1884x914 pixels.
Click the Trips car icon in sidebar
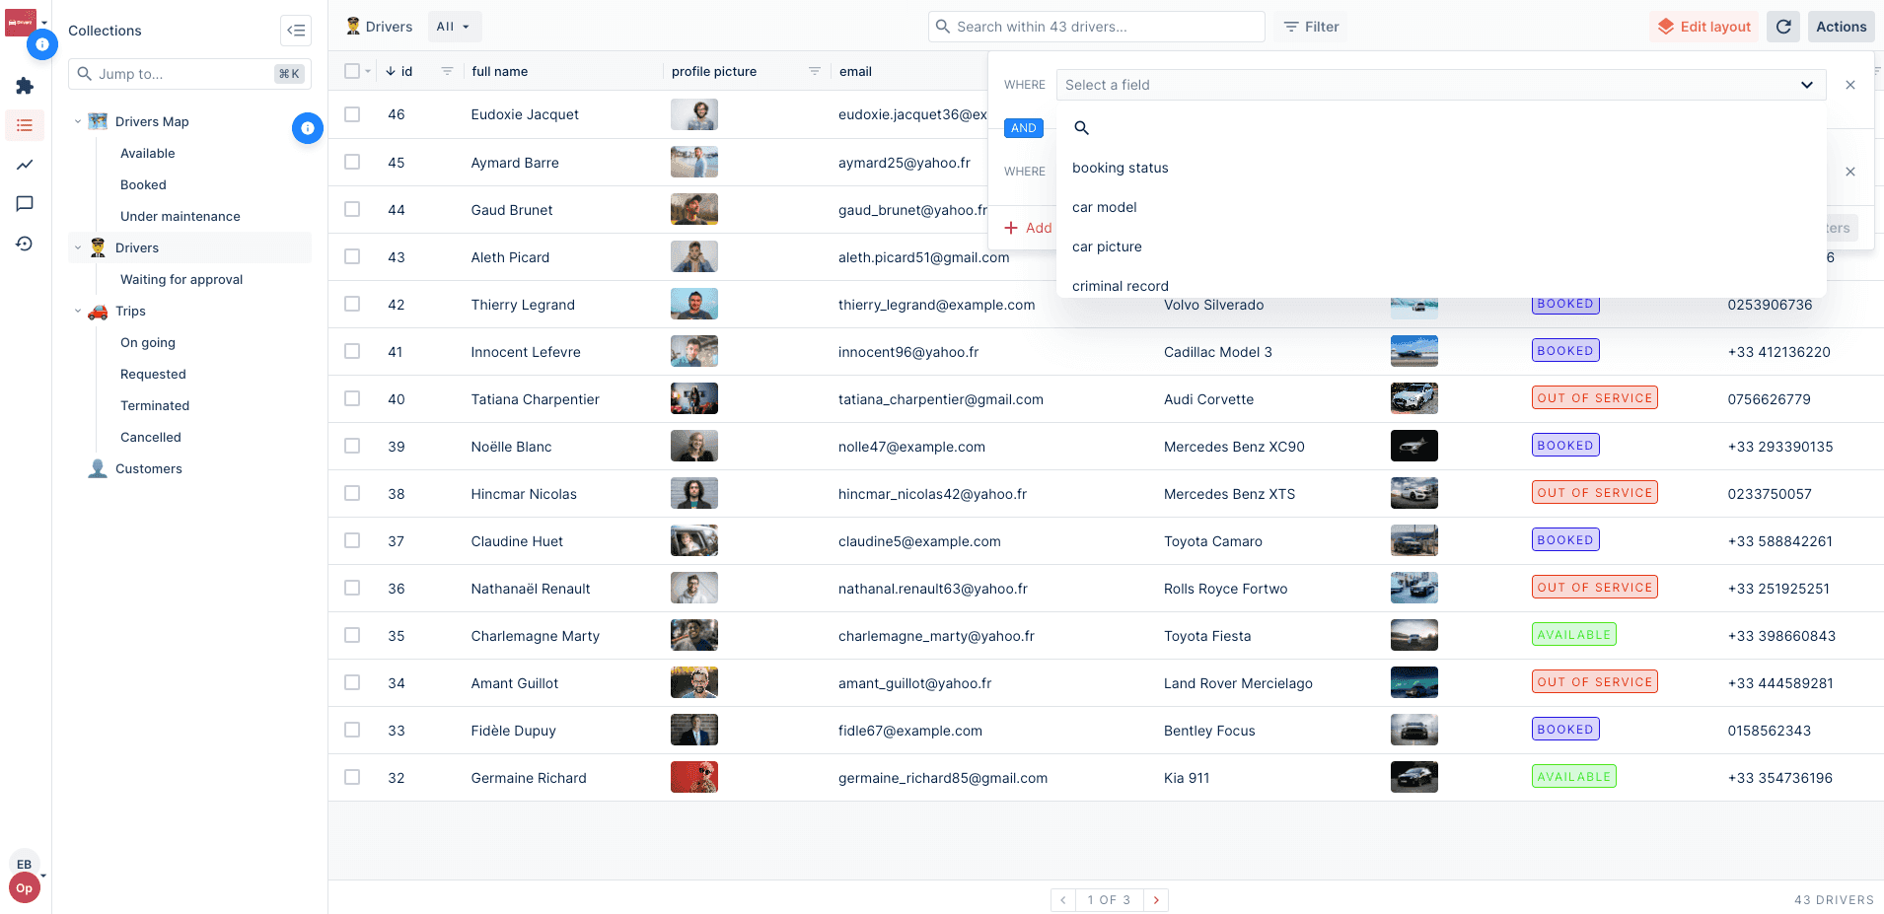(x=98, y=311)
